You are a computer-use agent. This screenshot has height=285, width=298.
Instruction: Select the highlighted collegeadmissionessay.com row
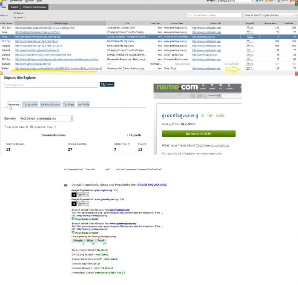tap(149, 37)
